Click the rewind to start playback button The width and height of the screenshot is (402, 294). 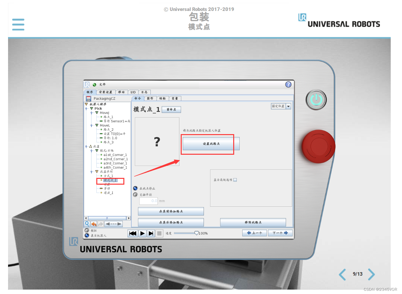click(132, 234)
